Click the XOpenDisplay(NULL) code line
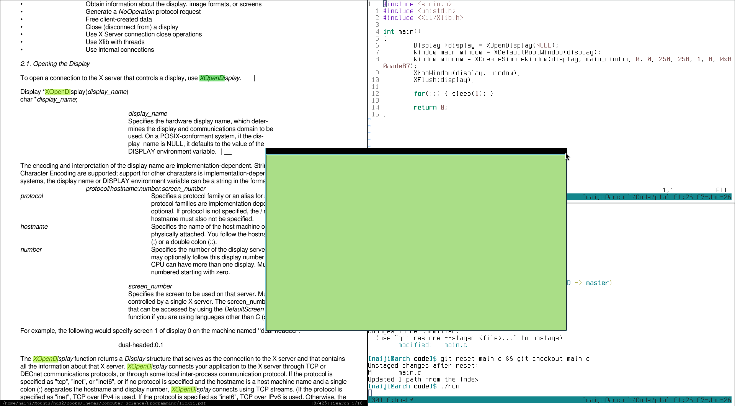 click(x=486, y=46)
